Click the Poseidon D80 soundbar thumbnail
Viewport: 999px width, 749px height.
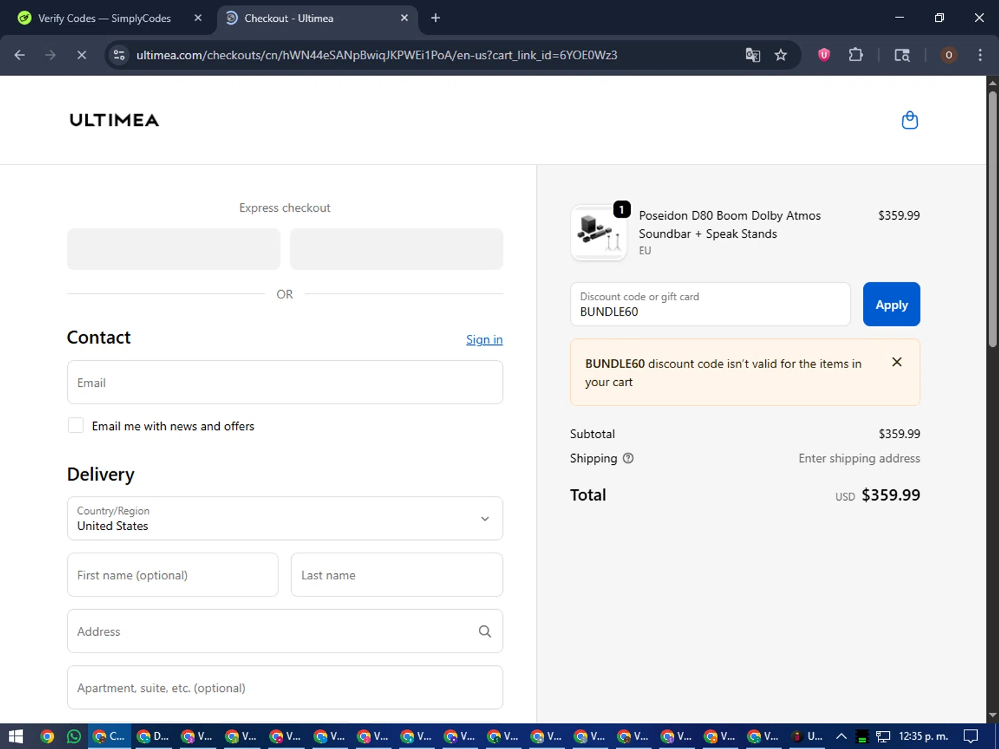(599, 232)
